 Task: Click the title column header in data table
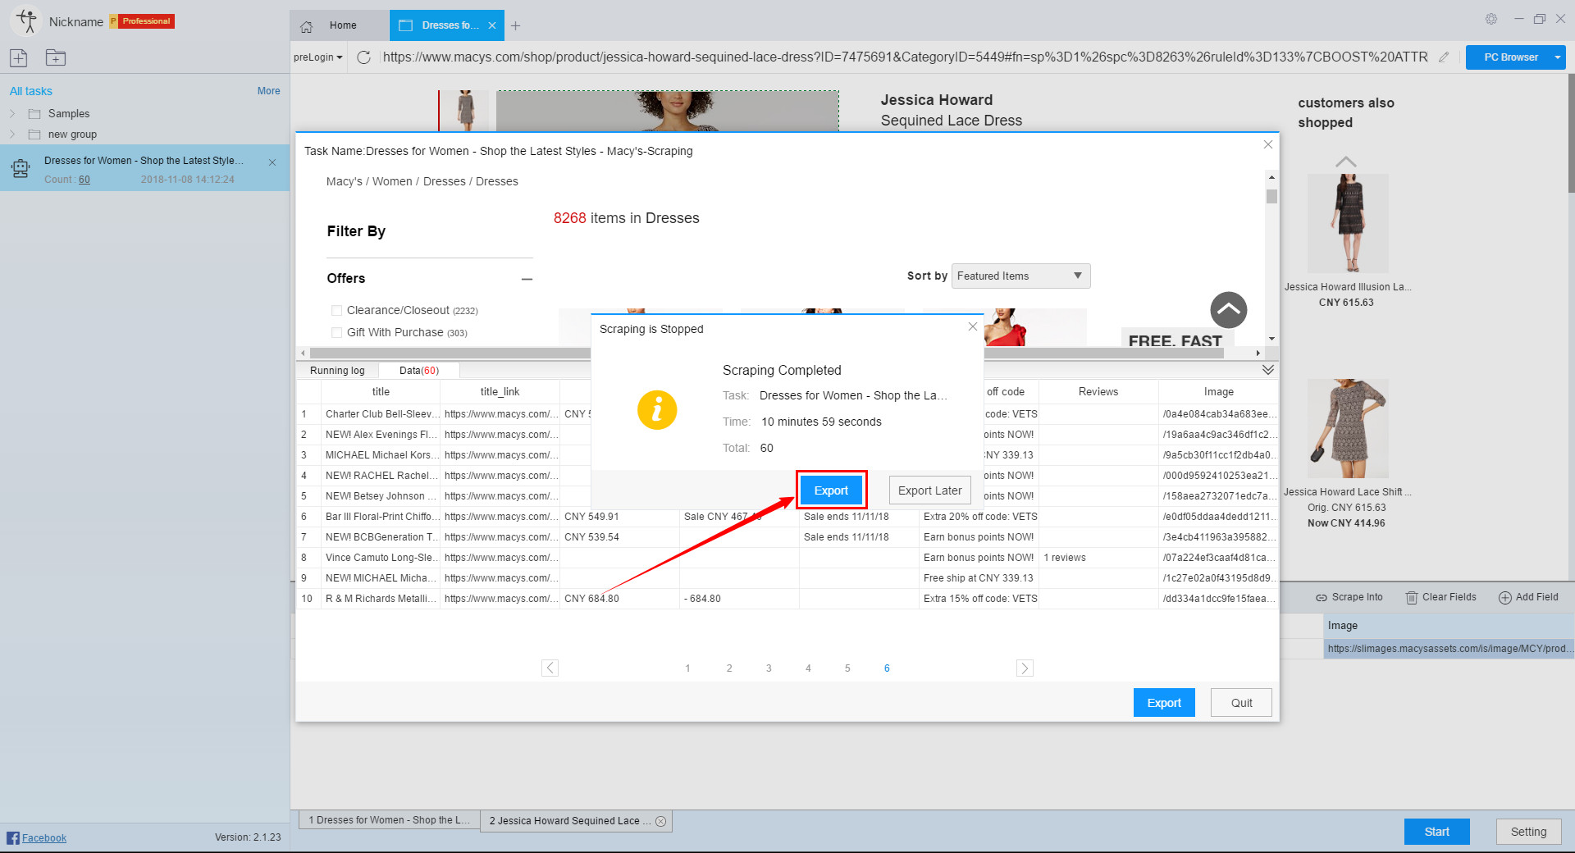381,392
